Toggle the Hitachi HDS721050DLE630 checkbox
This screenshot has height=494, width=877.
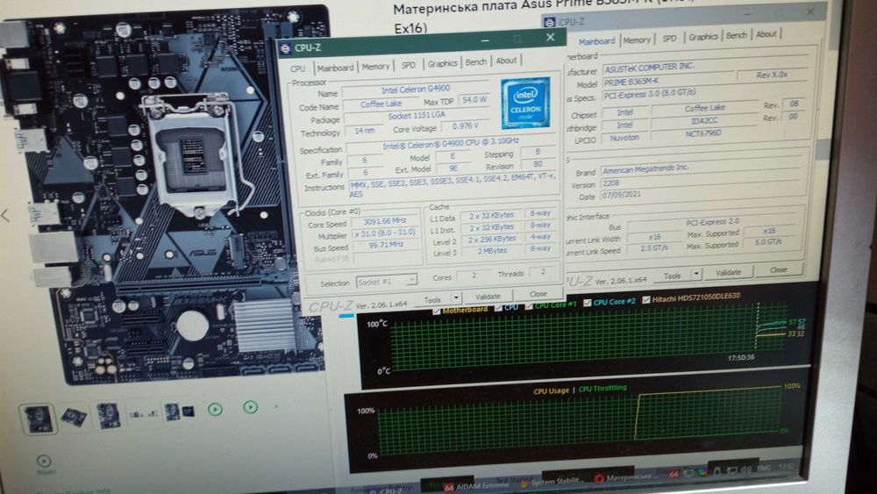pyautogui.click(x=646, y=300)
